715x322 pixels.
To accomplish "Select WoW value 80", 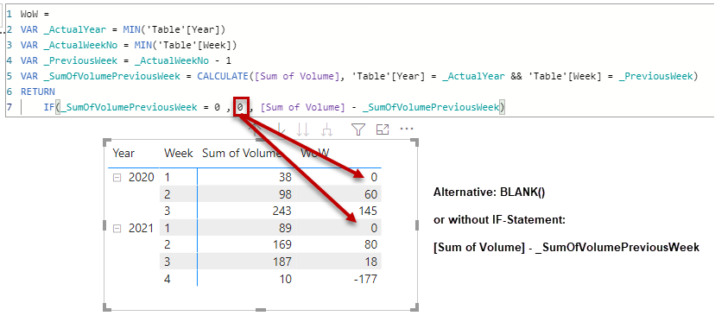I will tap(370, 245).
